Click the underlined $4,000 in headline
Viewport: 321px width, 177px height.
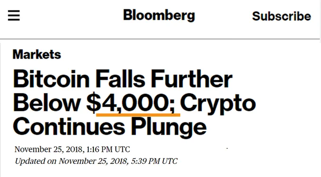pos(131,103)
